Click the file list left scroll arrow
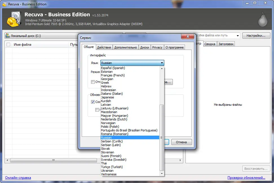This screenshot has height=183, width=274. tap(7, 160)
